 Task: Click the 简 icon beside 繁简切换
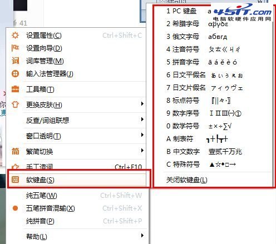click(x=15, y=151)
